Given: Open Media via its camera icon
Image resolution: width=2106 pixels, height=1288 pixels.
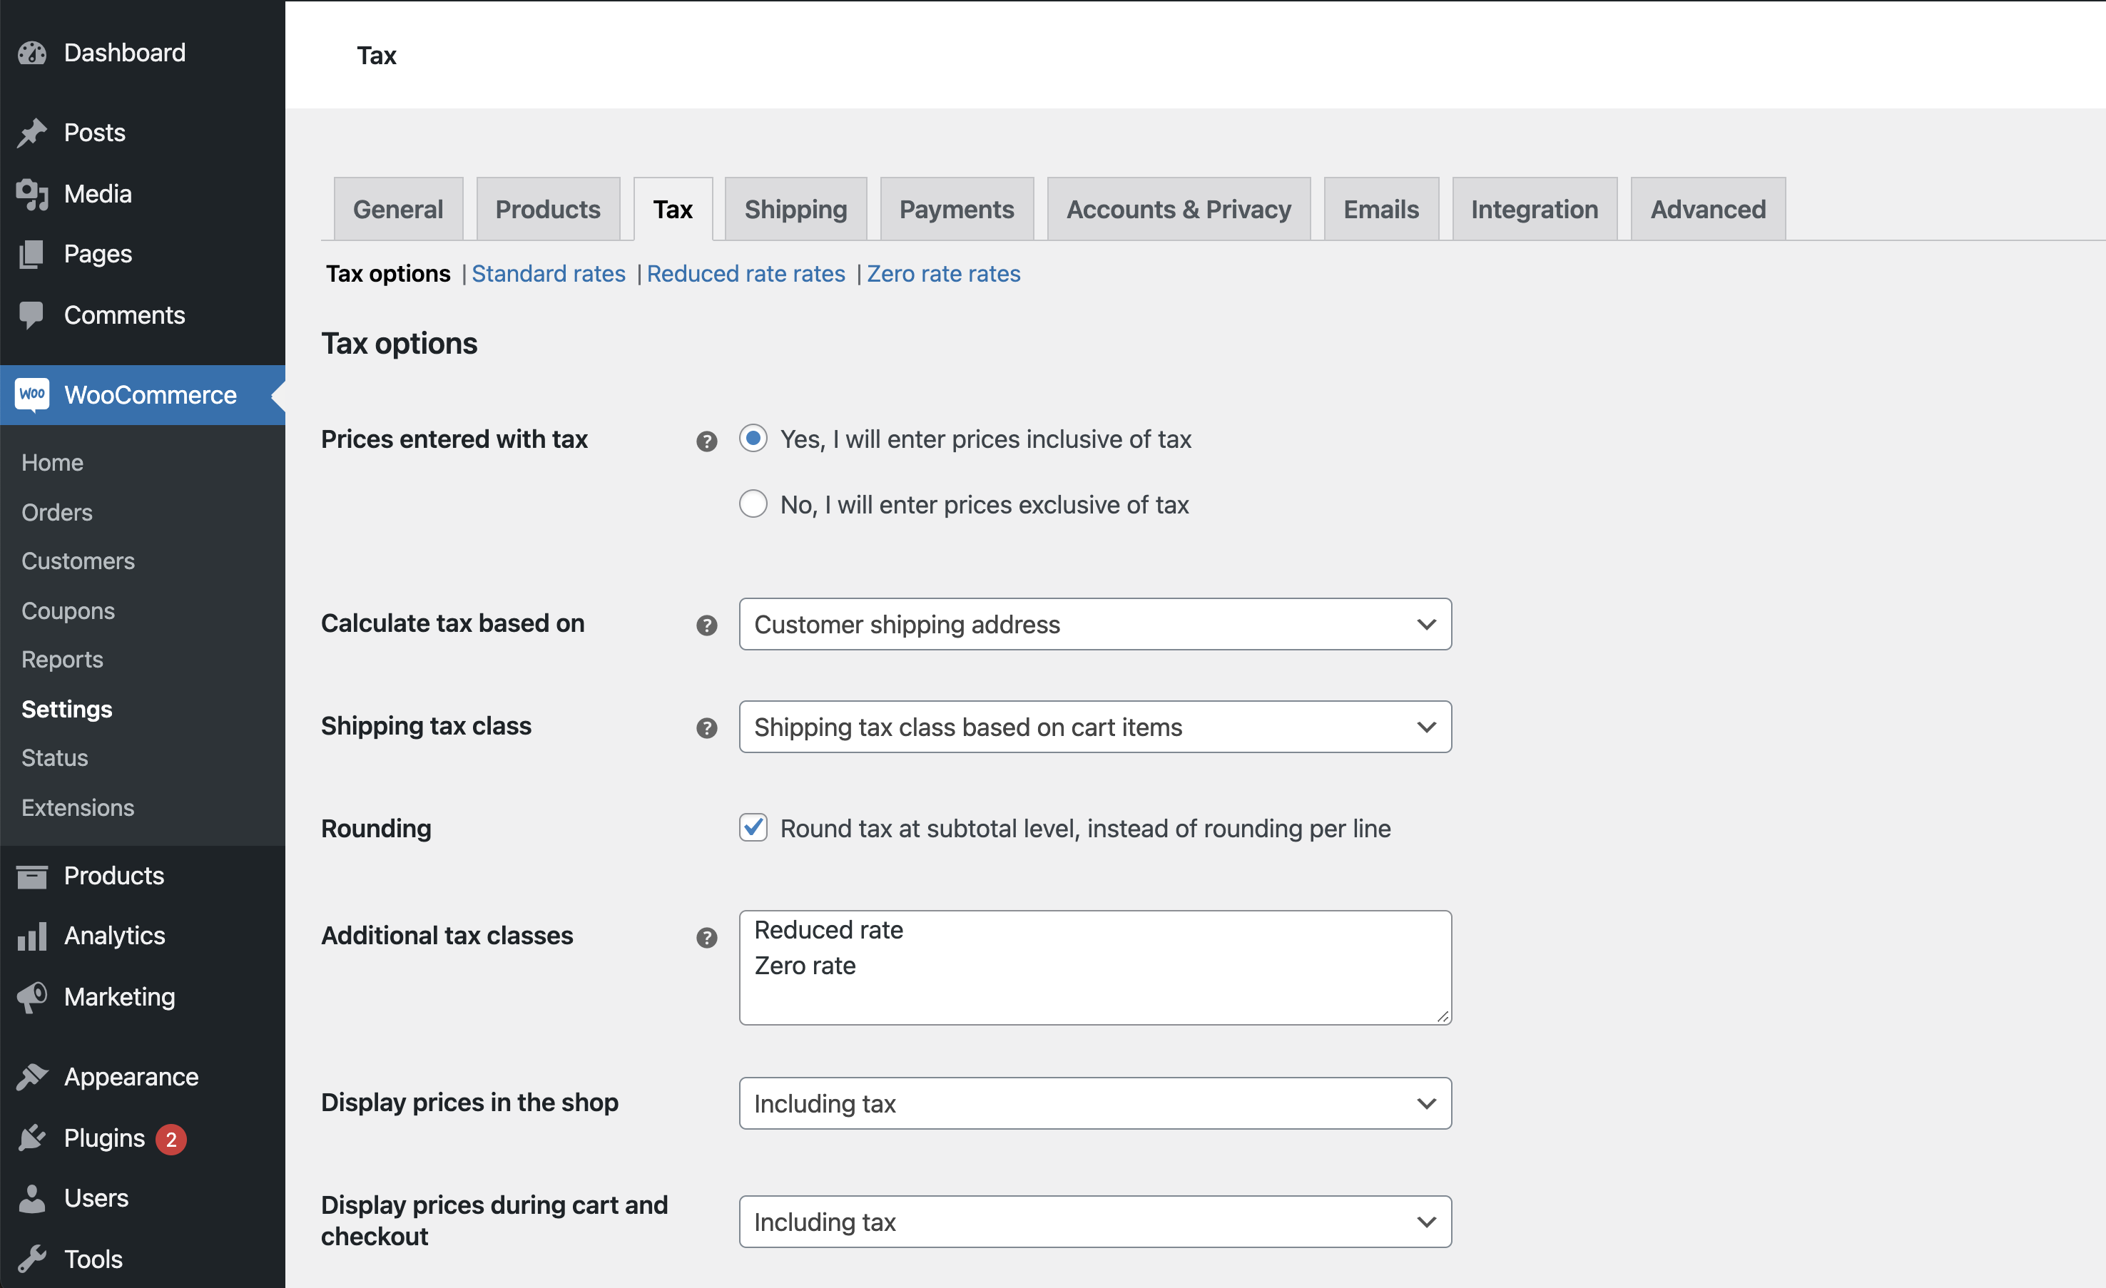Looking at the screenshot, I should click(x=33, y=194).
